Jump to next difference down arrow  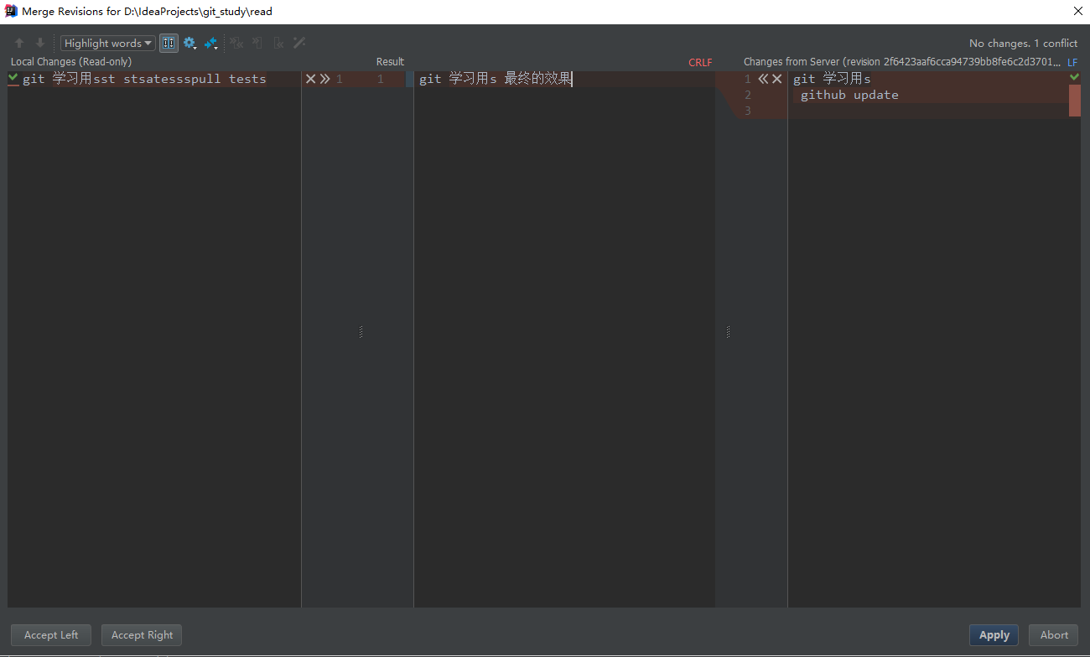[x=39, y=43]
